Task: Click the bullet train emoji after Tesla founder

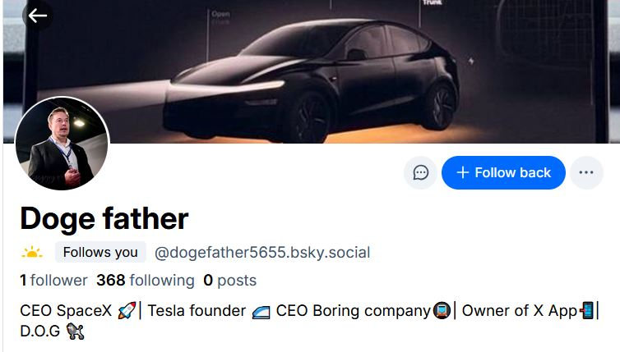Action: coord(261,311)
